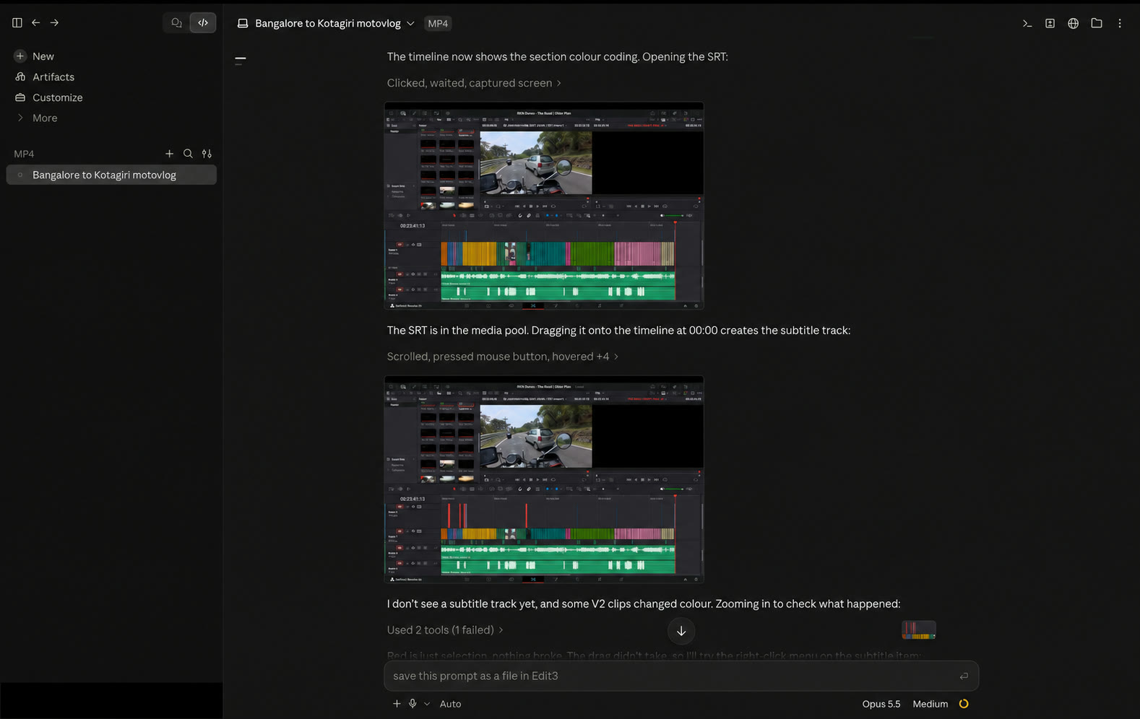Go forward with the right arrow
The image size is (1140, 719).
[54, 23]
